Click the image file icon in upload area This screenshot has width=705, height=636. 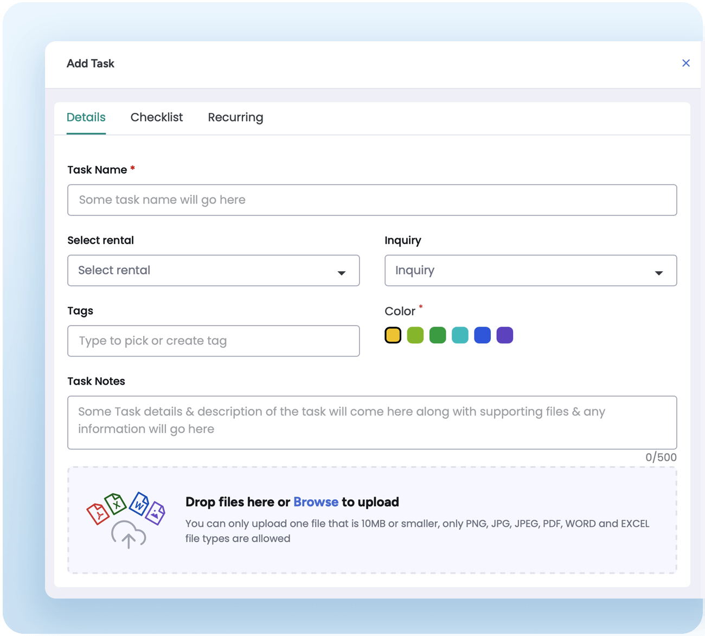pos(156,512)
